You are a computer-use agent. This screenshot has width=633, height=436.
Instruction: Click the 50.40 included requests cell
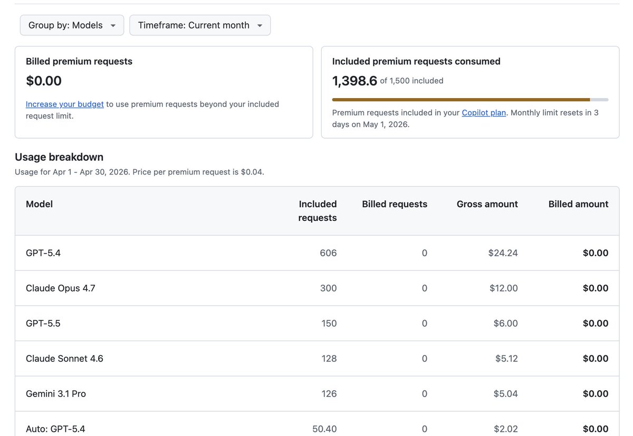point(324,429)
